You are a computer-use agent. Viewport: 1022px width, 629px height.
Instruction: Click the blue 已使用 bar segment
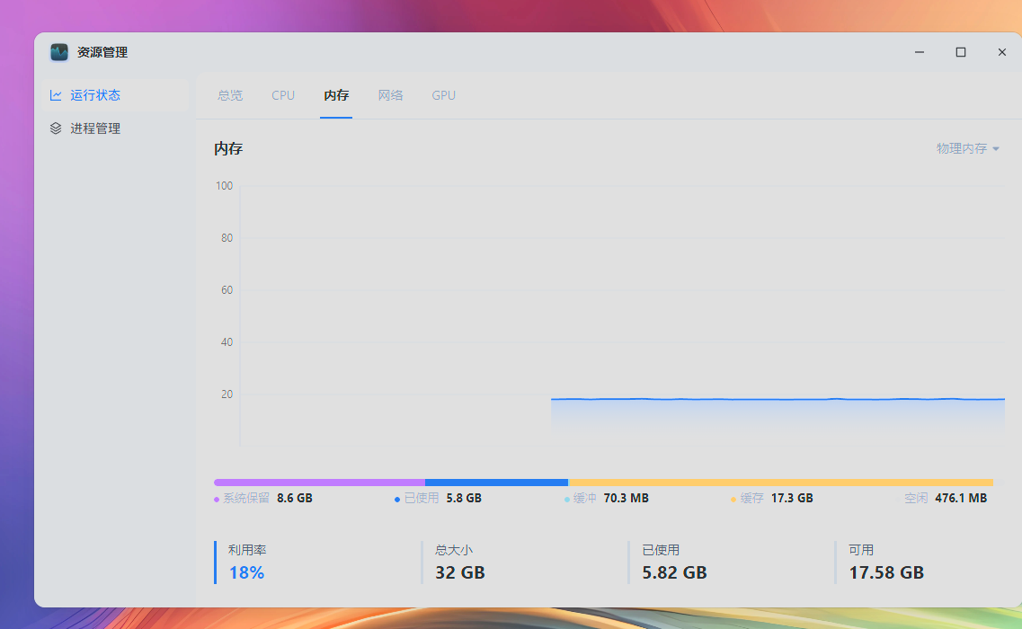[497, 483]
